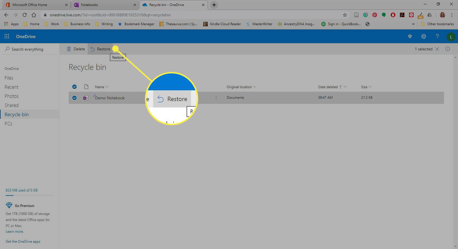458x249 pixels.
Task: Open the OneDrive settings gear
Action: point(424,36)
